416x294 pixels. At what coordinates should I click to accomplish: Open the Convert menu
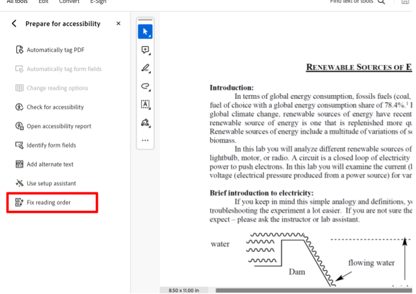68,2
